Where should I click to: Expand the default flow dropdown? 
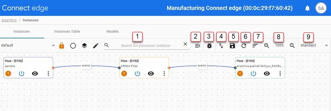[28, 45]
